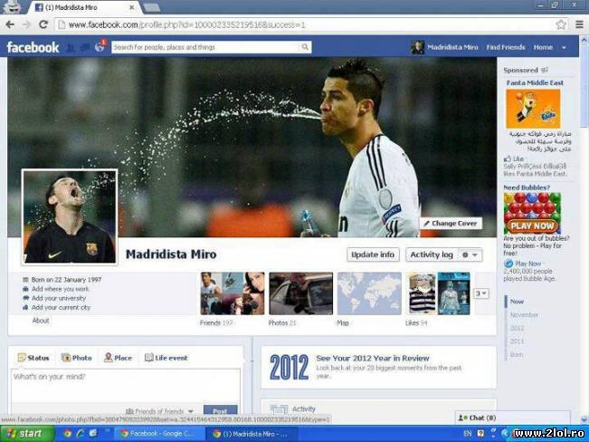Open new browser tab button
This screenshot has width=589, height=442.
click(x=152, y=7)
